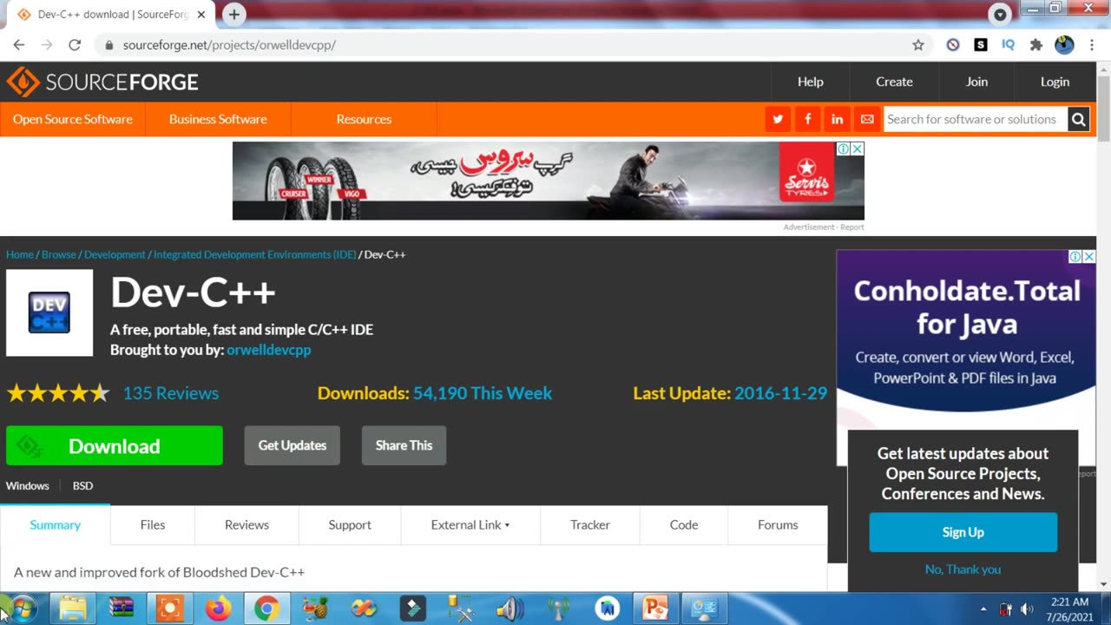Open the Login link
Screen dimensions: 1111x625
tap(1055, 82)
